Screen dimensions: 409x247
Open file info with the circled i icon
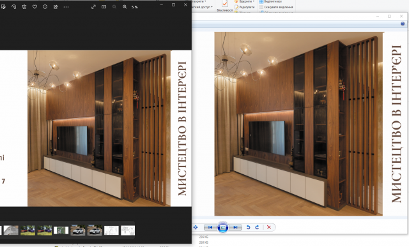click(45, 7)
